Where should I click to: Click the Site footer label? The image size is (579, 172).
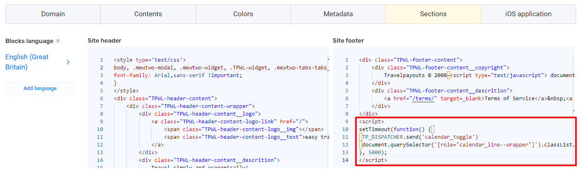pyautogui.click(x=348, y=41)
